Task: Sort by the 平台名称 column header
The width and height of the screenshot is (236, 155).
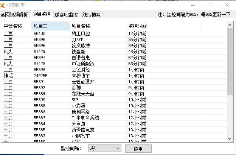Action: (16, 26)
